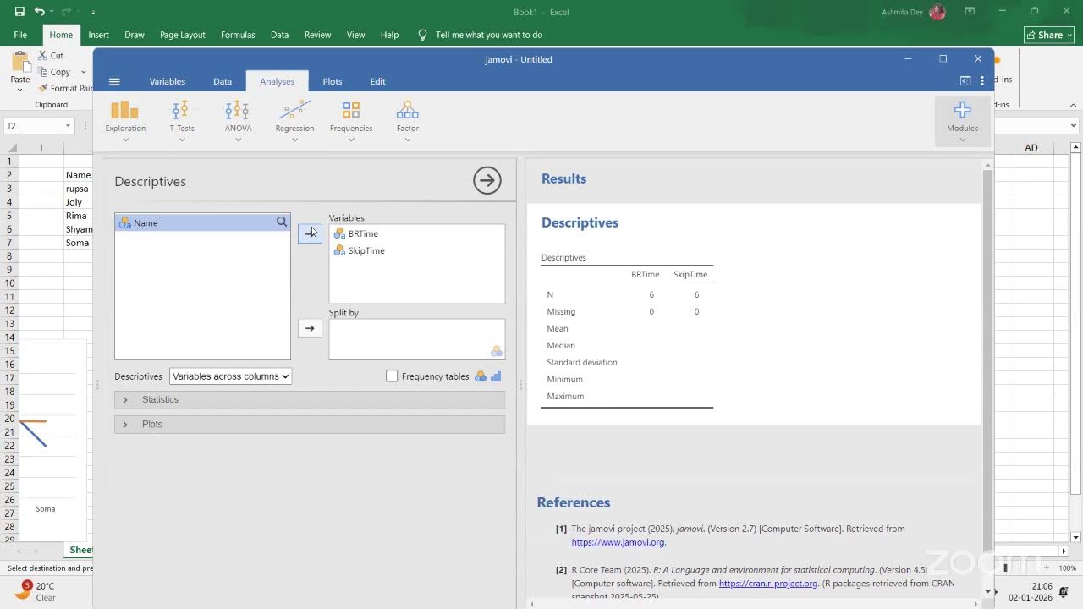Viewport: 1083px width, 609px height.
Task: Click the Tell me what you want field
Action: tap(489, 35)
